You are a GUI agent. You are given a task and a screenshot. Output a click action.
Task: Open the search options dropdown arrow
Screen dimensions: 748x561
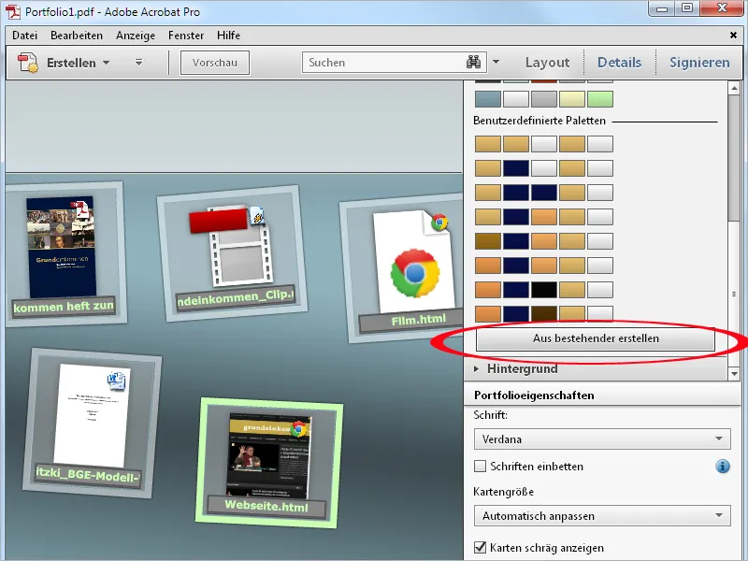tap(496, 62)
